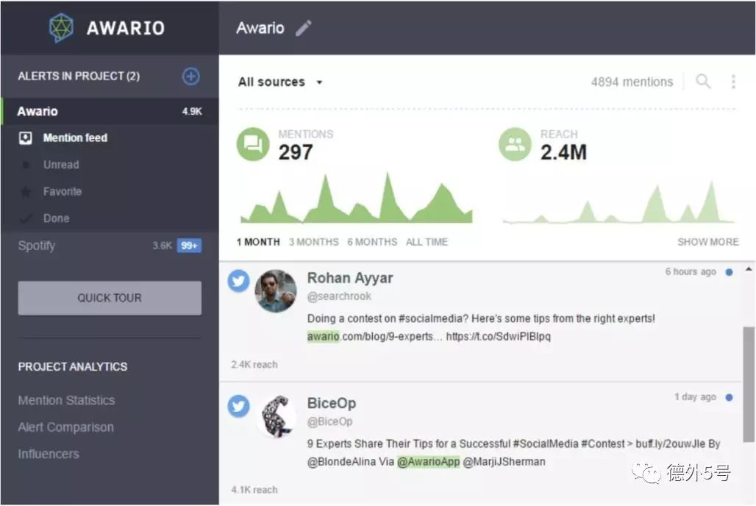Click the Awario logo in the sidebar
The width and height of the screenshot is (756, 506).
[x=61, y=27]
